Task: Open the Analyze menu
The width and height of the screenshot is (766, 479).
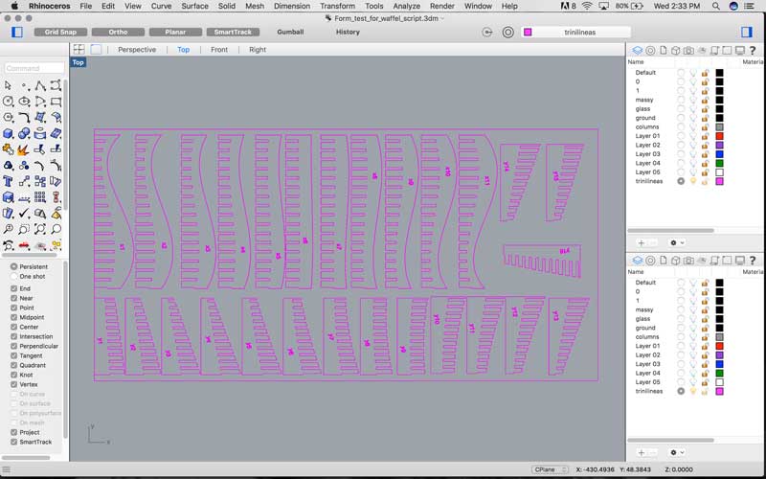Action: [406, 6]
